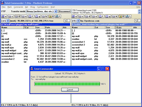Image resolution: width=142 pixels, height=107 pixels.
Task: Select drive a button in left panel
Action: coord(4,16)
